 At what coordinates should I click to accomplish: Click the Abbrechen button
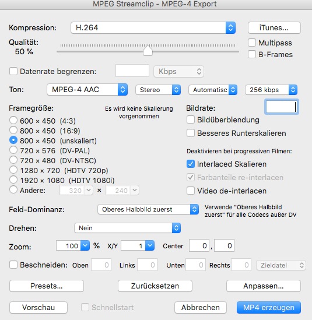(x=201, y=307)
